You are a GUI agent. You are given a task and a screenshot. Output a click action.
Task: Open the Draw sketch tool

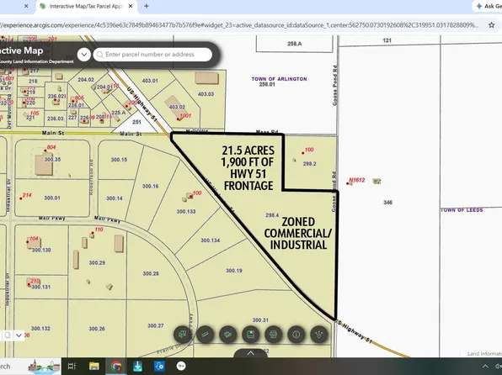(228, 335)
